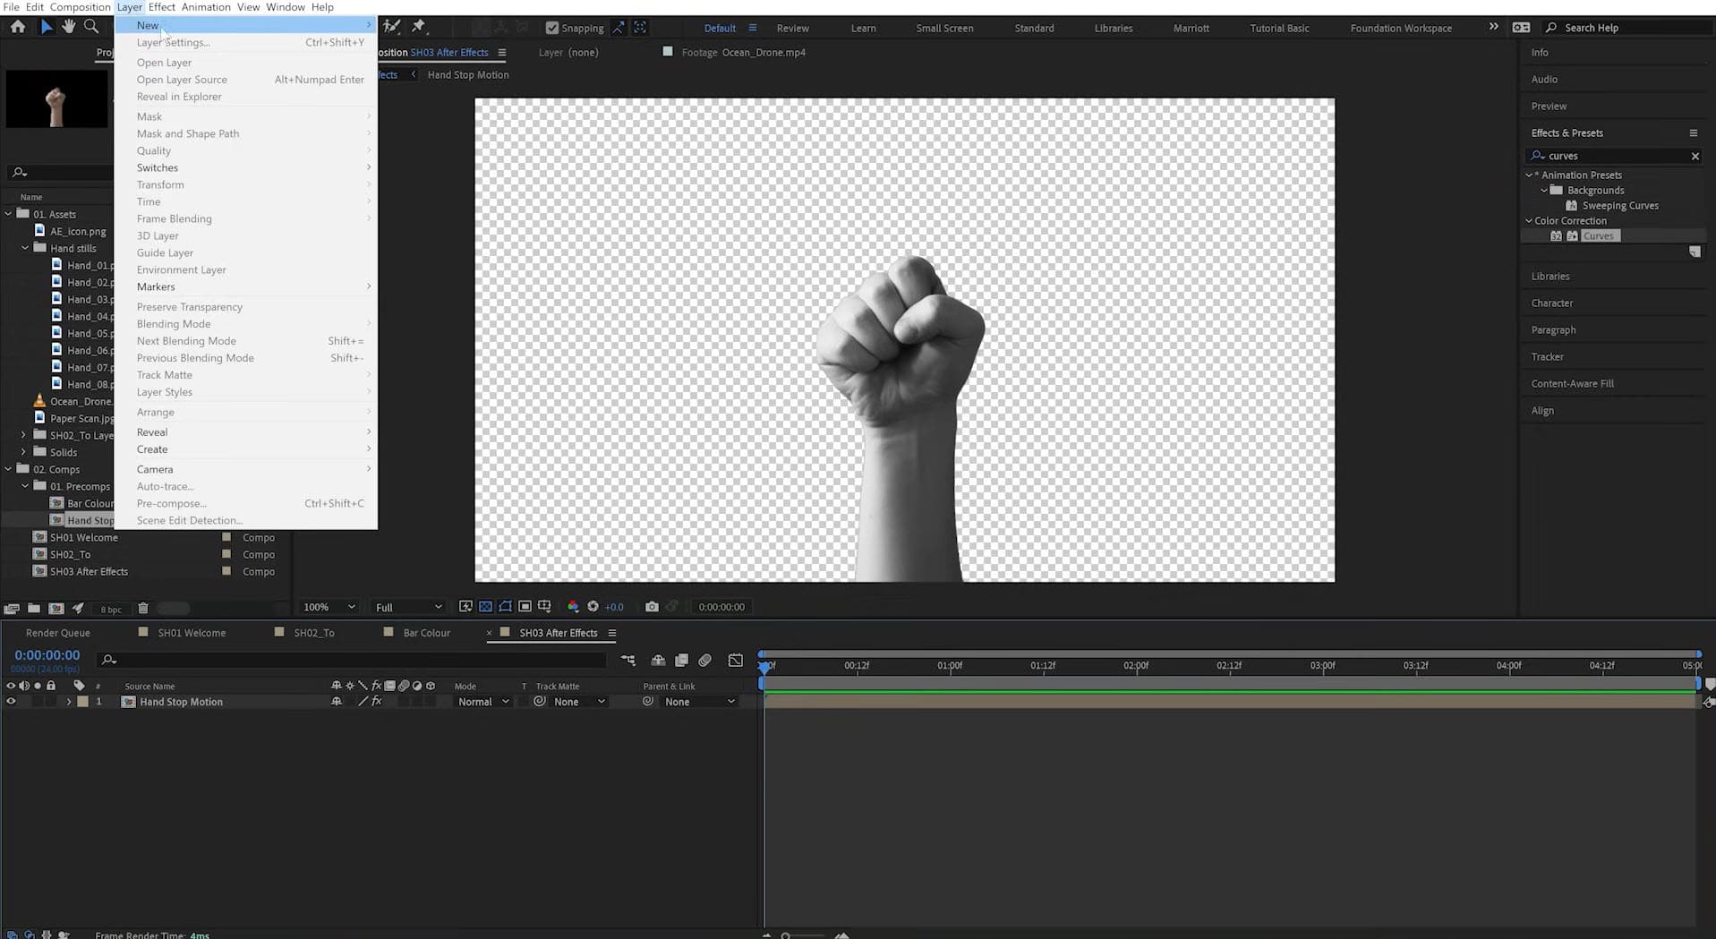Image resolution: width=1716 pixels, height=939 pixels.
Task: Open the Full resolution dropdown
Action: [x=407, y=607]
